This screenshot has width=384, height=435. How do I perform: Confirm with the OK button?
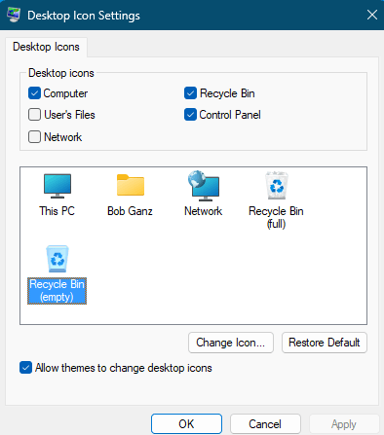pos(186,424)
